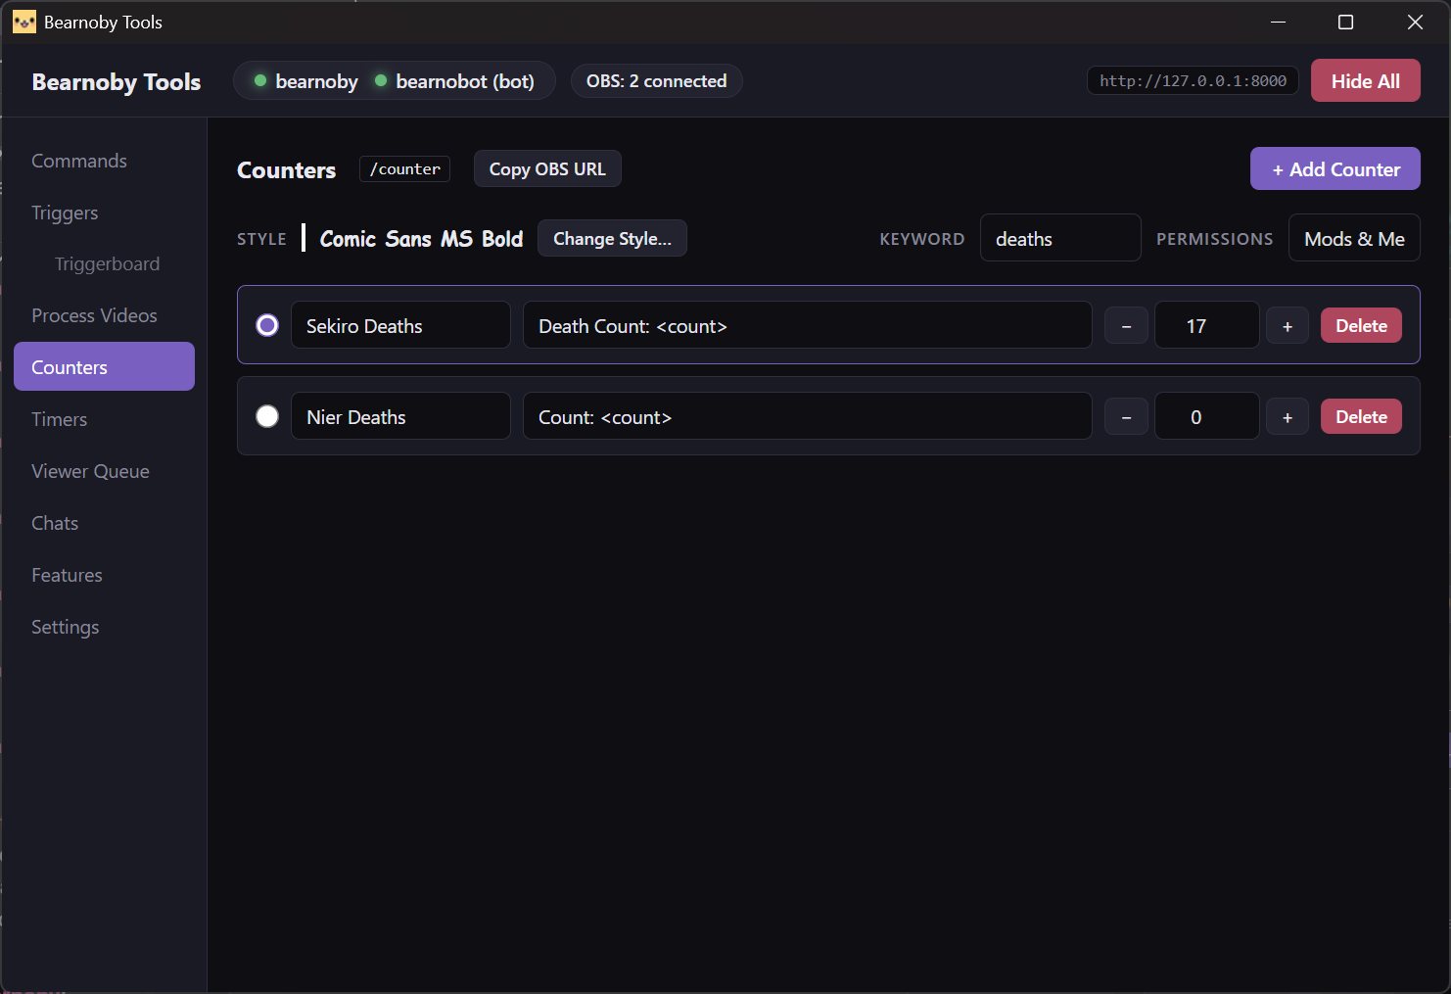Click the OBS: 2 connected badge
This screenshot has width=1451, height=994.
[656, 80]
